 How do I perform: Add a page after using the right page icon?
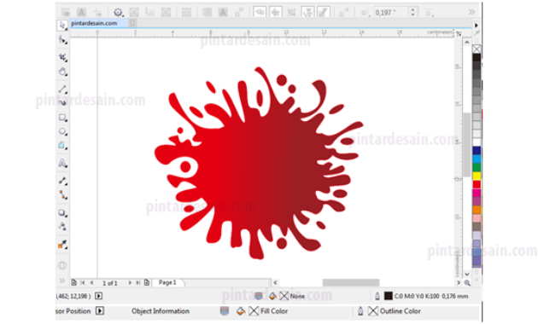[x=147, y=282]
